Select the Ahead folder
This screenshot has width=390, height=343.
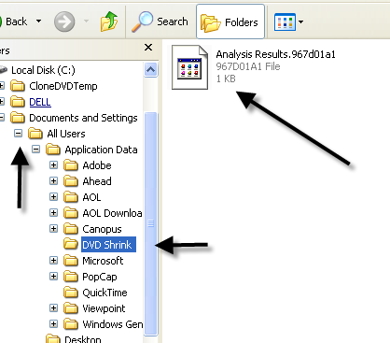click(97, 181)
